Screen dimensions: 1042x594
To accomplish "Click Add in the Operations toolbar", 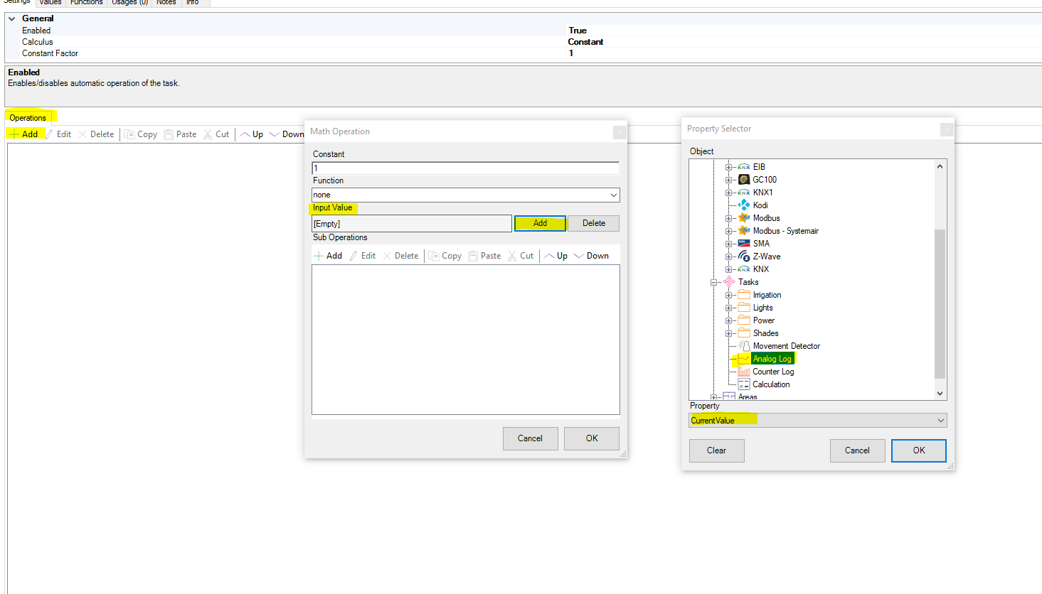I will click(x=24, y=134).
